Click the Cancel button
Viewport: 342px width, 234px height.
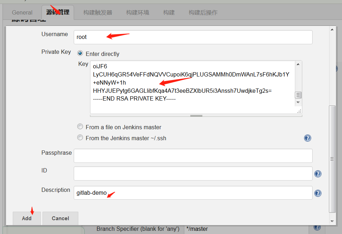(60, 218)
